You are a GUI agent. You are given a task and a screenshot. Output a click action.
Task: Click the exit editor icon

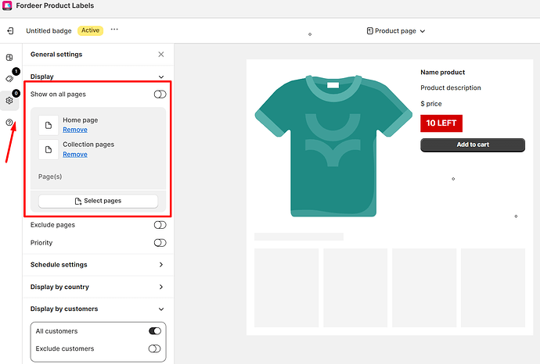10,30
